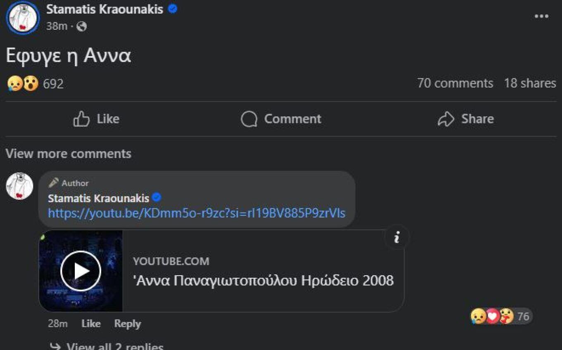Like the author's comment

91,324
